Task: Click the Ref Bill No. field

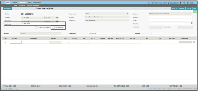Action: 41,24
